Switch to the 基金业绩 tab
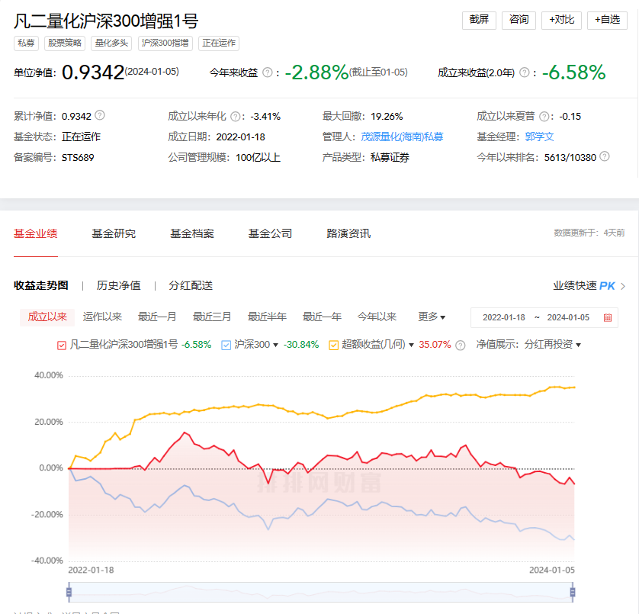The height and width of the screenshot is (614, 639). [35, 233]
